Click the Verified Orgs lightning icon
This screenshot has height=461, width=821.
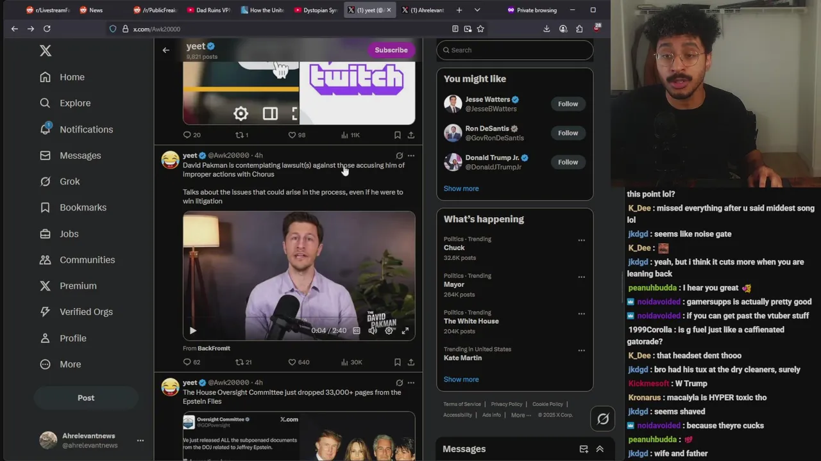[x=45, y=312]
